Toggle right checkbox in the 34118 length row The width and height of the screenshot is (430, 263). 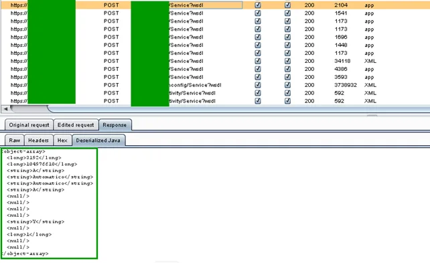tap(288, 61)
